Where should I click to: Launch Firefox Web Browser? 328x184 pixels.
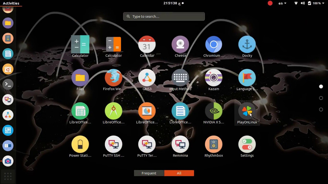(x=114, y=80)
